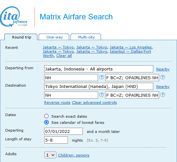The image size is (177, 162).
Task: Switch to the Multi-city tab
Action: click(86, 37)
